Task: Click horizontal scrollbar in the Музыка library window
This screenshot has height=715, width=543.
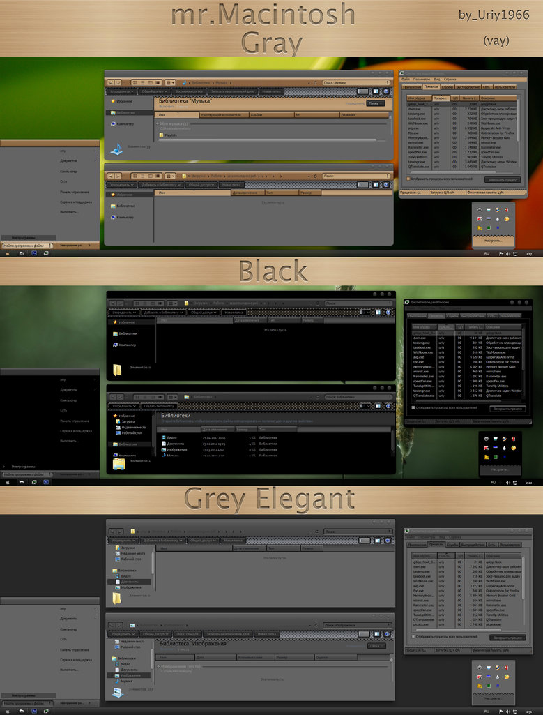Action: coord(268,140)
